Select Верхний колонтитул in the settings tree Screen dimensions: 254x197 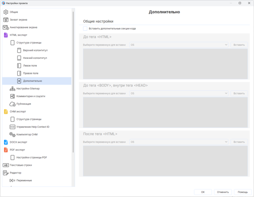[35, 50]
